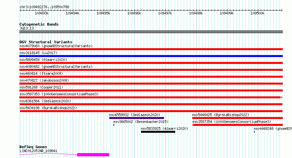
Task: Click the small blue esv3665002 marker
Action: (x=114, y=125)
